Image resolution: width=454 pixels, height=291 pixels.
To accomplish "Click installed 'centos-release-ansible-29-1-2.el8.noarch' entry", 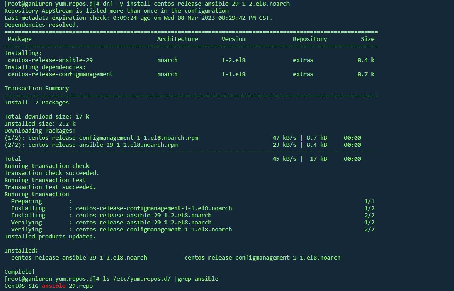I will pos(79,257).
